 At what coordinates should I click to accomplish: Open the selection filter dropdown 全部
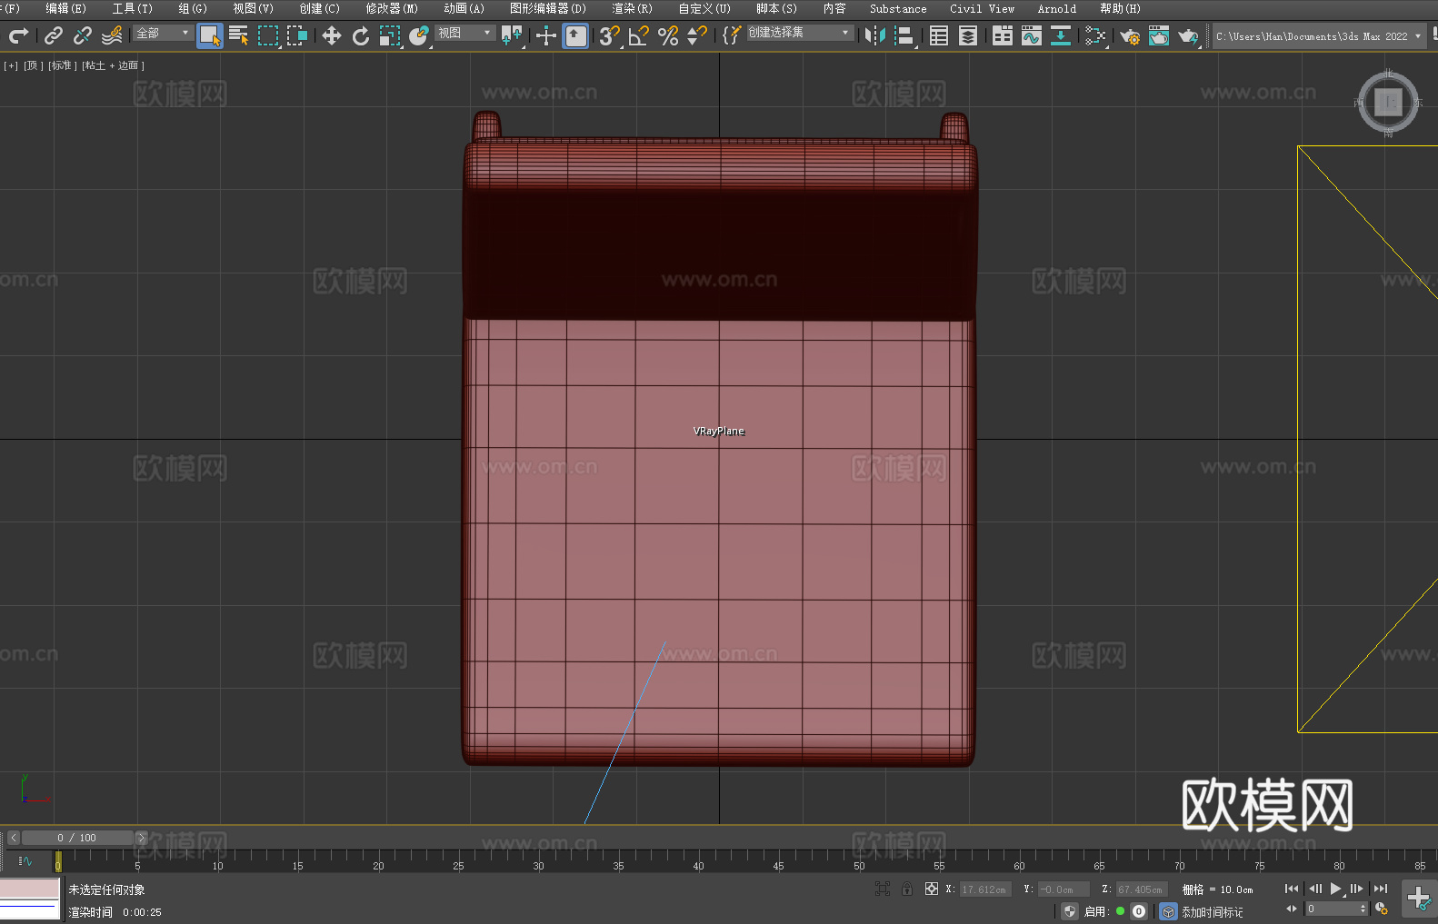(163, 33)
